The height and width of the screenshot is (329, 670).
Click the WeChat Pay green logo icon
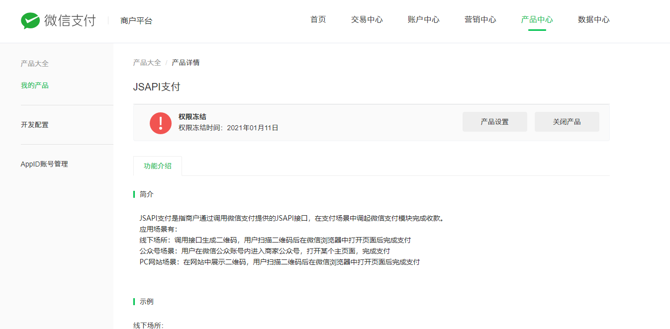click(x=30, y=20)
